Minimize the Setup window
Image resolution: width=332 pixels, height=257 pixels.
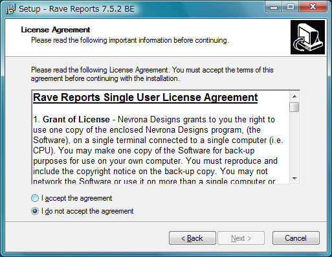pyautogui.click(x=274, y=7)
